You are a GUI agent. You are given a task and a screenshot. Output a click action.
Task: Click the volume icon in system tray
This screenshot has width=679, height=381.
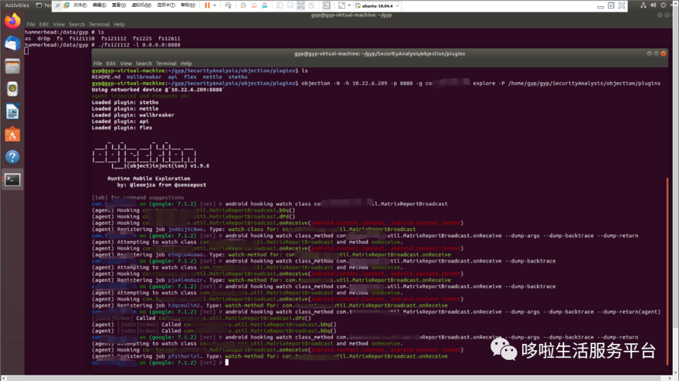coord(653,5)
